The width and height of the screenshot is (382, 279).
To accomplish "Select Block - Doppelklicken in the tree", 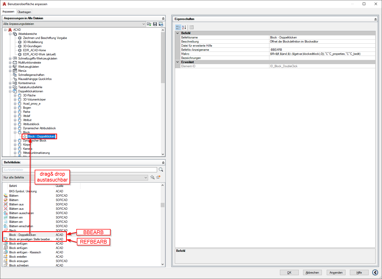I will coord(41,136).
